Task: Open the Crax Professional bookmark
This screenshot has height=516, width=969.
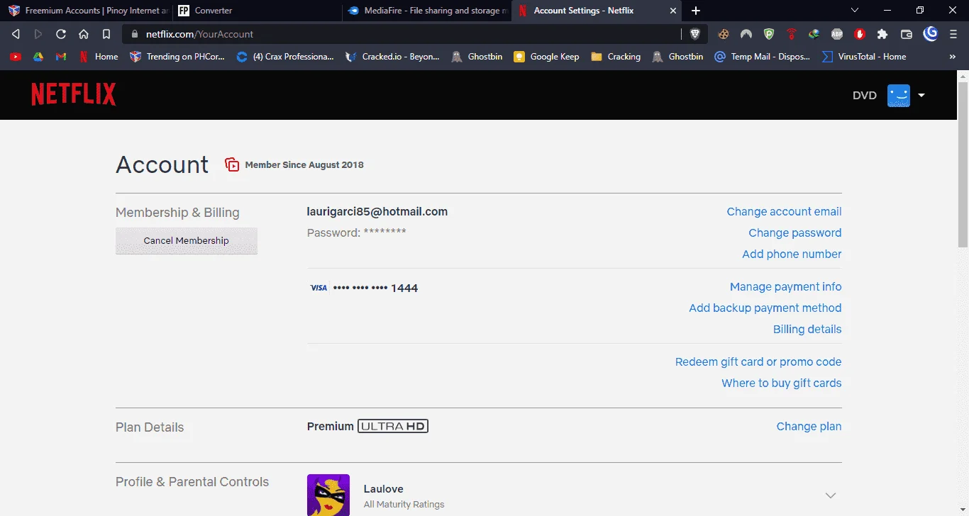Action: [x=285, y=57]
